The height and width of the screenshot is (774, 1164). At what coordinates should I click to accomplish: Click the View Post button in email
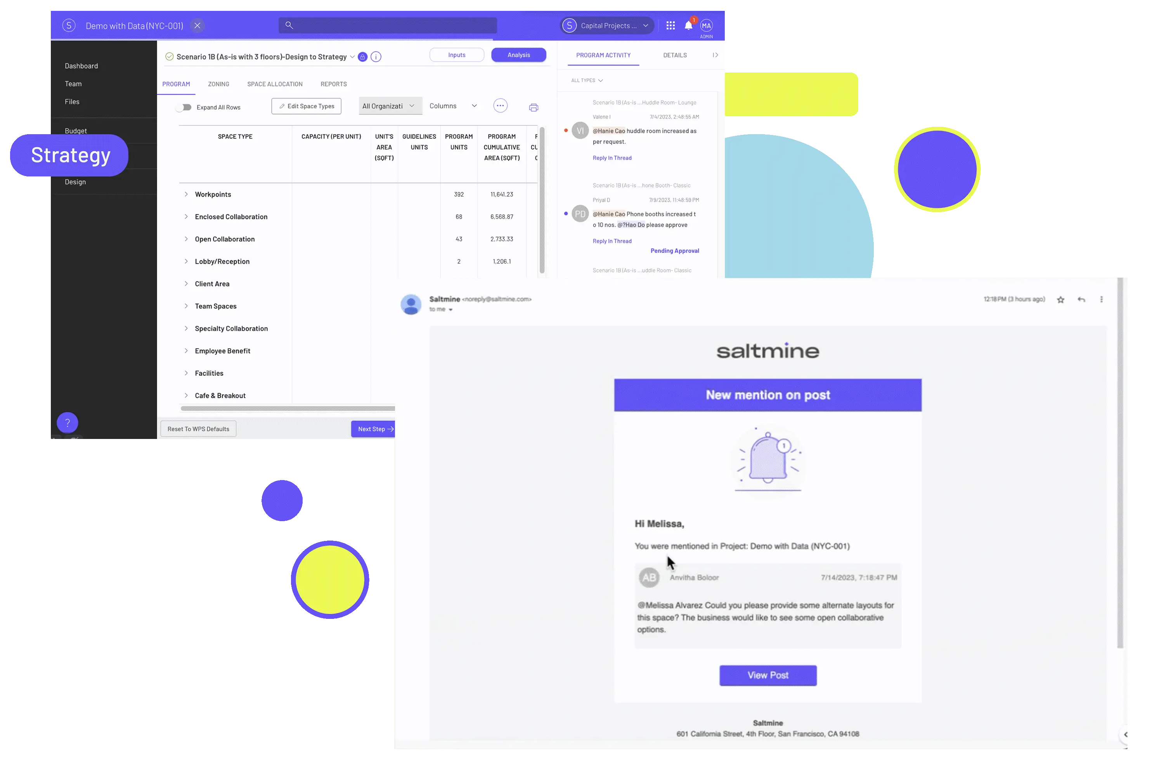tap(767, 675)
